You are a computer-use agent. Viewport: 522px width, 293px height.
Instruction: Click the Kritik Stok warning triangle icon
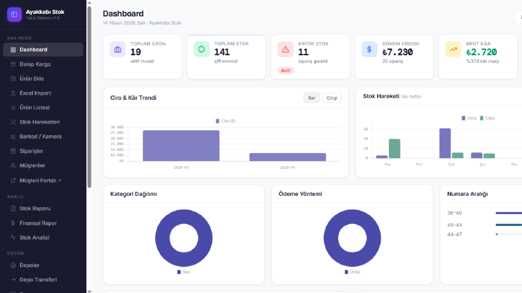coord(285,49)
